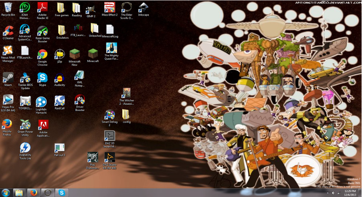362x197 pixels.
Task: Select the Nexus Mod Manager icon
Action: click(8, 54)
